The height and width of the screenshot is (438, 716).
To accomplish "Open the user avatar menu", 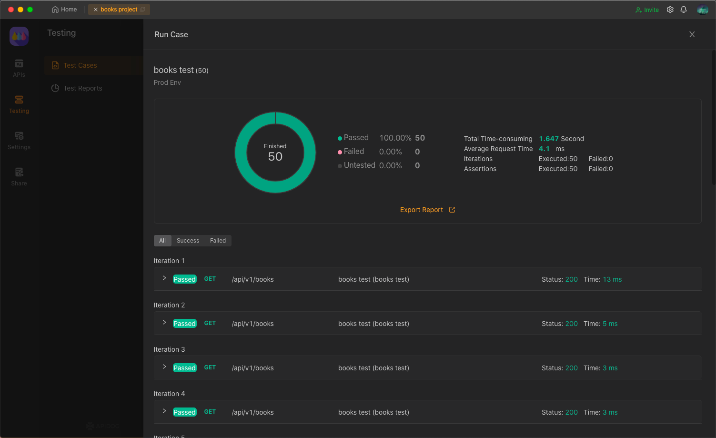I will pyautogui.click(x=703, y=10).
